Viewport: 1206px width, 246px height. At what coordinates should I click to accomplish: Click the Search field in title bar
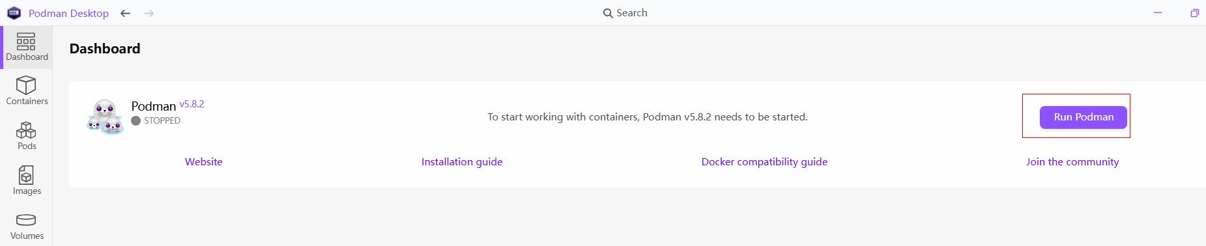point(625,13)
